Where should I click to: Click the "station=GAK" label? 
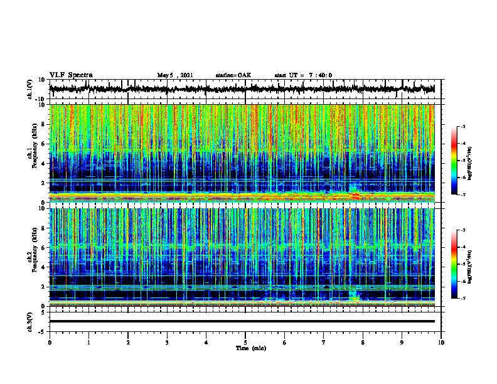pos(233,75)
